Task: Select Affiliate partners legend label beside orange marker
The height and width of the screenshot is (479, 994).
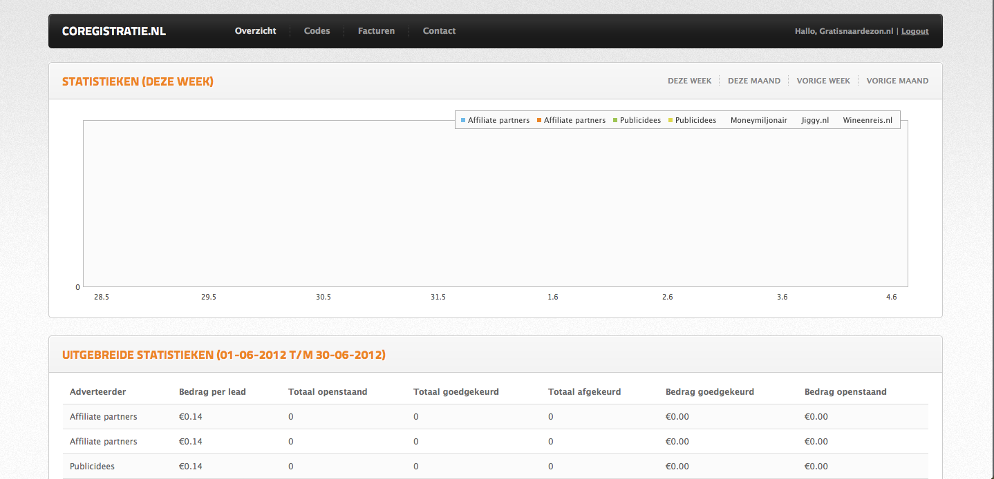Action: tap(574, 120)
